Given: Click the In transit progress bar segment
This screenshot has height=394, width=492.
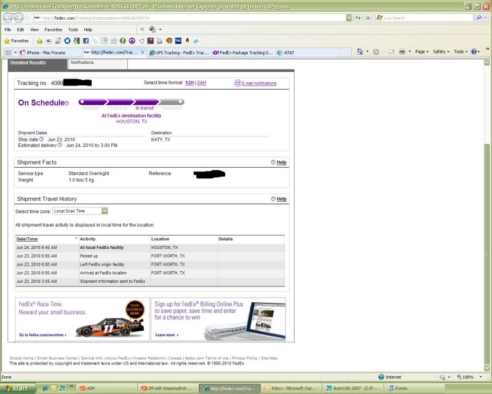Looking at the screenshot, I should click(146, 102).
